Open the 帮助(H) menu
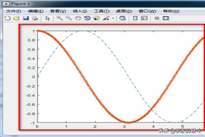The width and height of the screenshot is (205, 137). (171, 11)
